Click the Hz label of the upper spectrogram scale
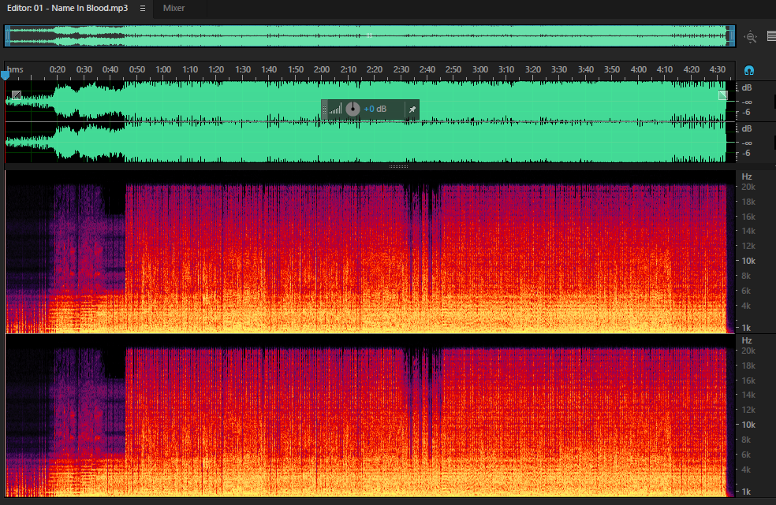 747,176
